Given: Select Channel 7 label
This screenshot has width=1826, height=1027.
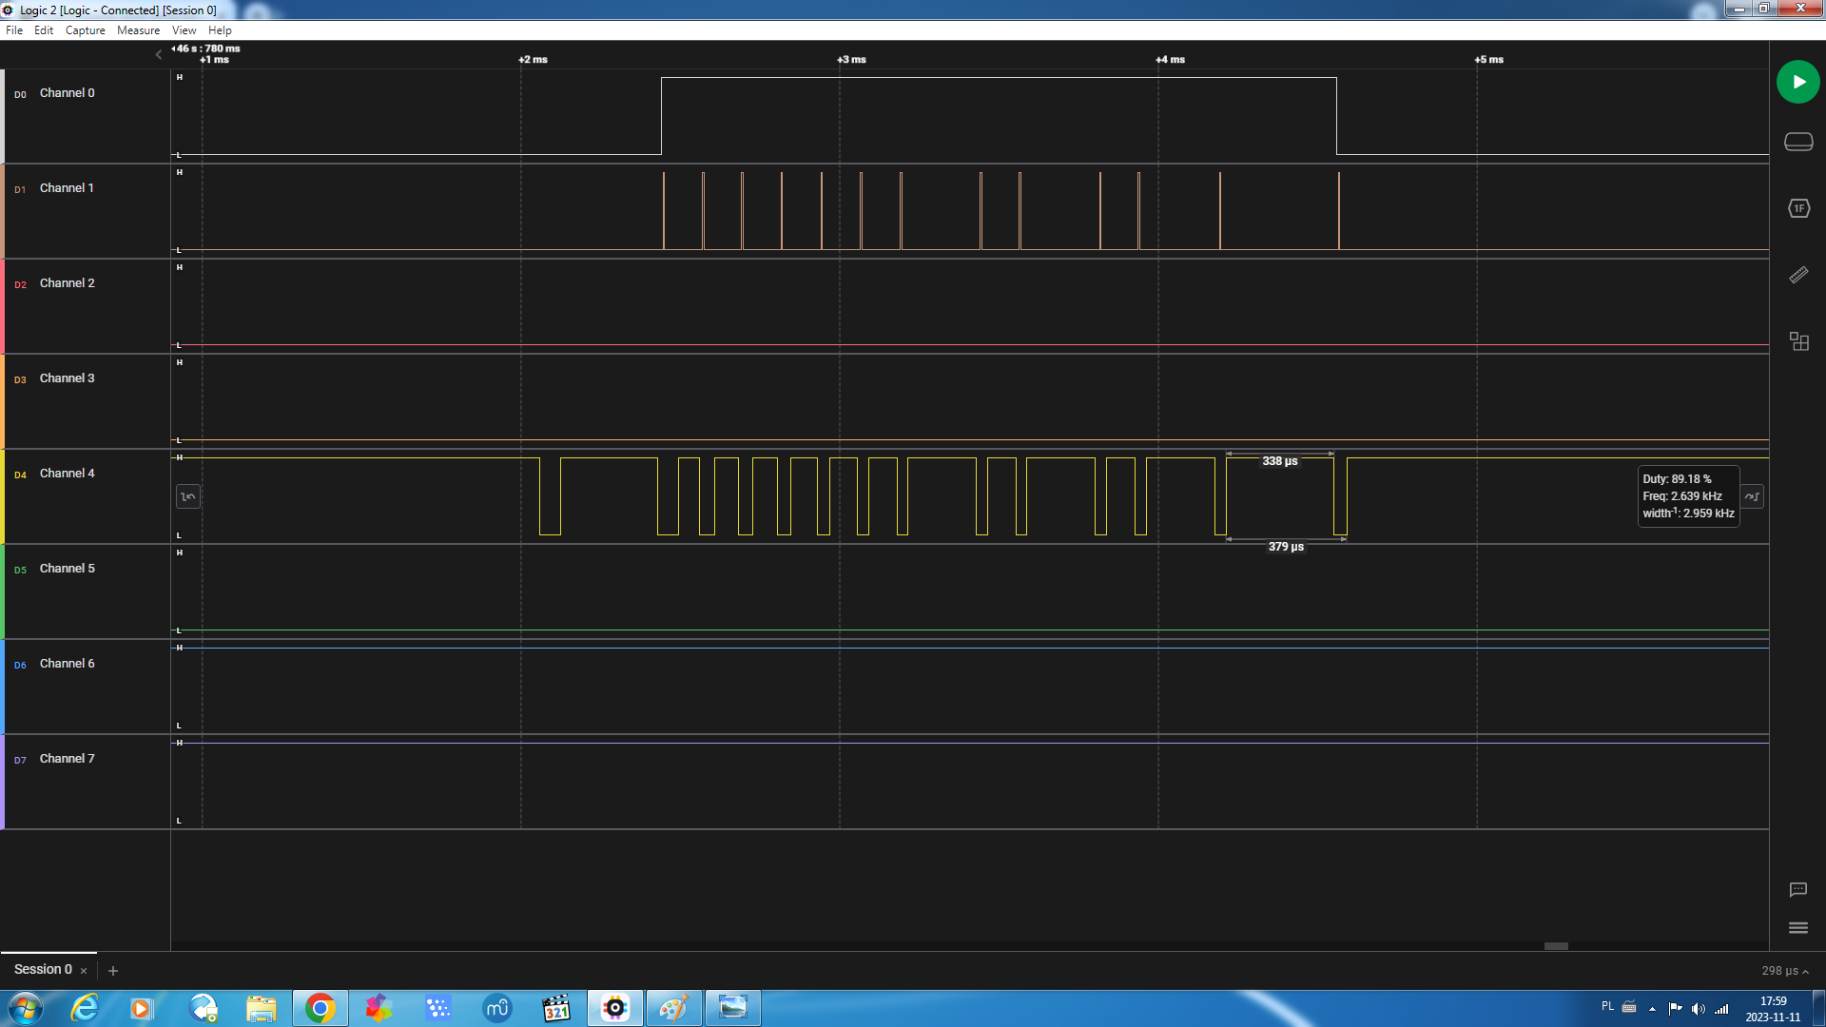Looking at the screenshot, I should click(68, 759).
